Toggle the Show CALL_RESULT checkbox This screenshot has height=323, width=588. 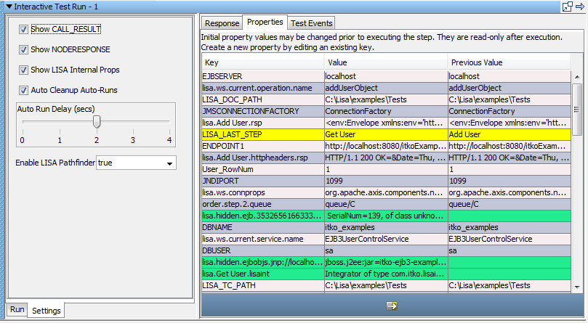pyautogui.click(x=24, y=29)
